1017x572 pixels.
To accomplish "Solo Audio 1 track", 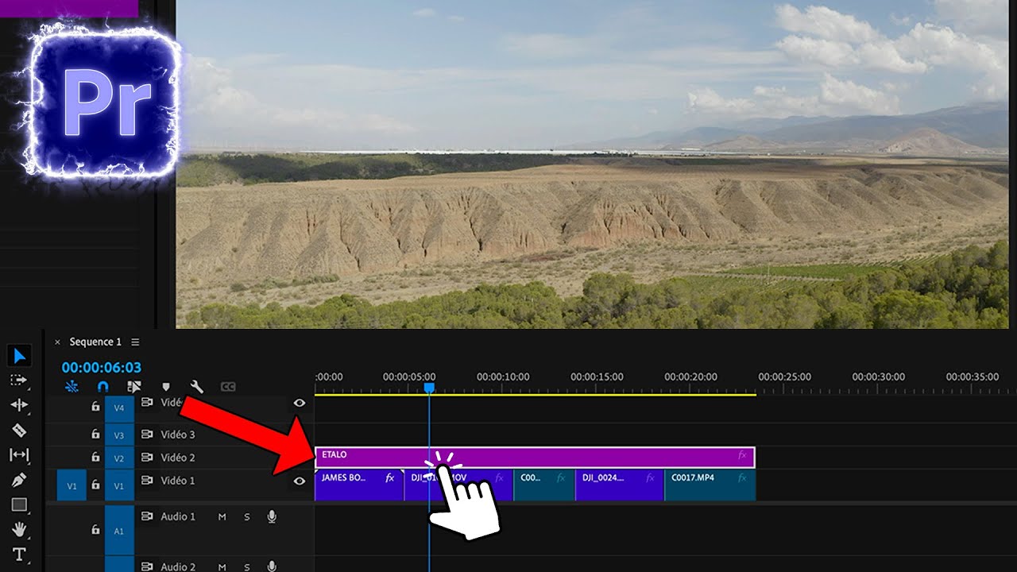I will click(x=247, y=517).
